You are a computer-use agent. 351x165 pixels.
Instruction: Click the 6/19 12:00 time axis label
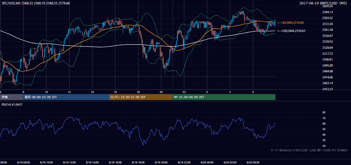point(69,162)
